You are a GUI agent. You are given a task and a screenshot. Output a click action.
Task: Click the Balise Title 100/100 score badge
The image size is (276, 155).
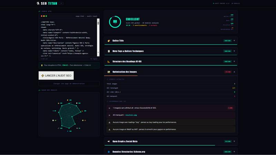tap(228, 41)
